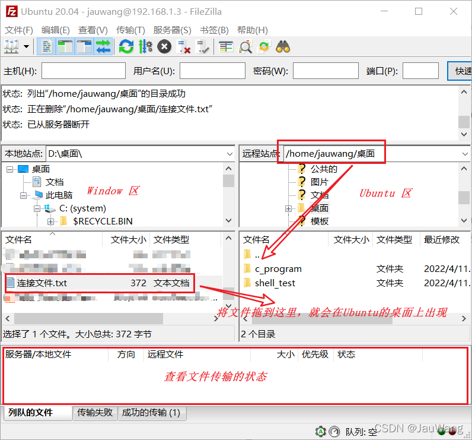
Task: Sort local list by 文件类型 column
Action: pyautogui.click(x=171, y=239)
